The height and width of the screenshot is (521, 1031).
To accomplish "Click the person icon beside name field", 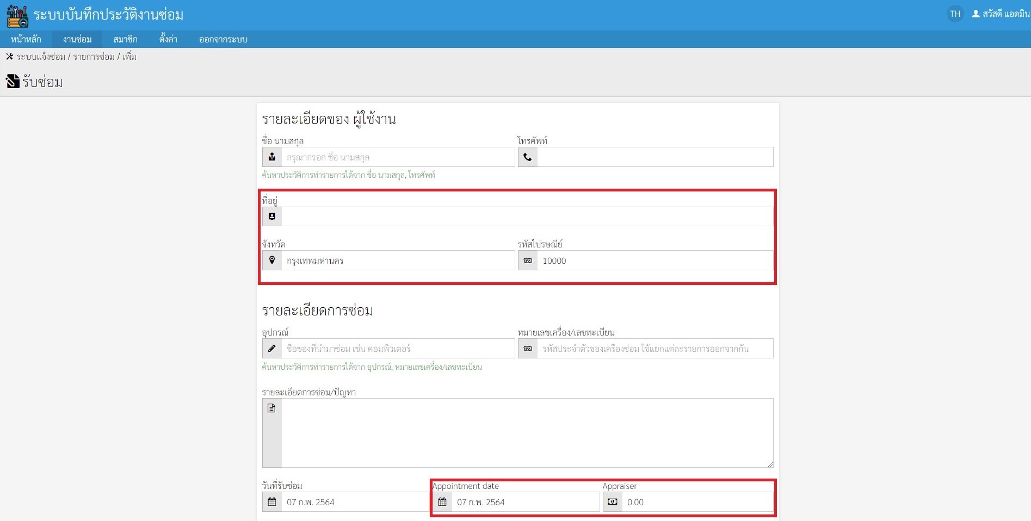I will click(x=272, y=157).
